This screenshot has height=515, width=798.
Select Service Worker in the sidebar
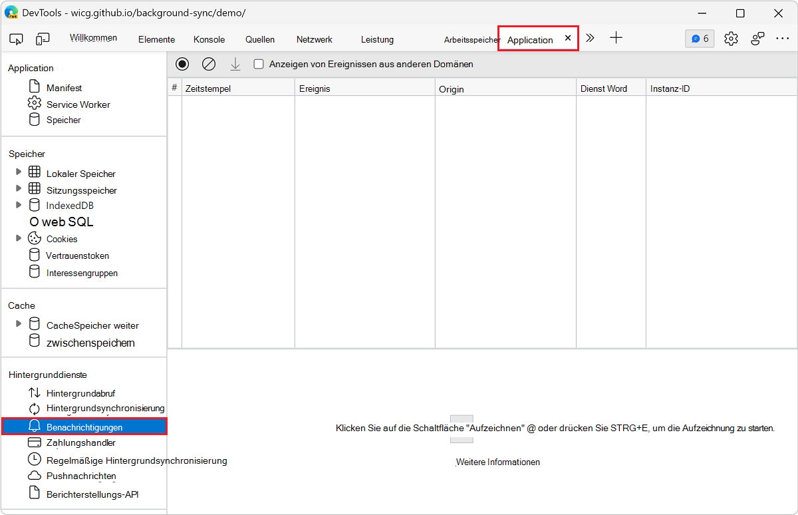pos(78,104)
